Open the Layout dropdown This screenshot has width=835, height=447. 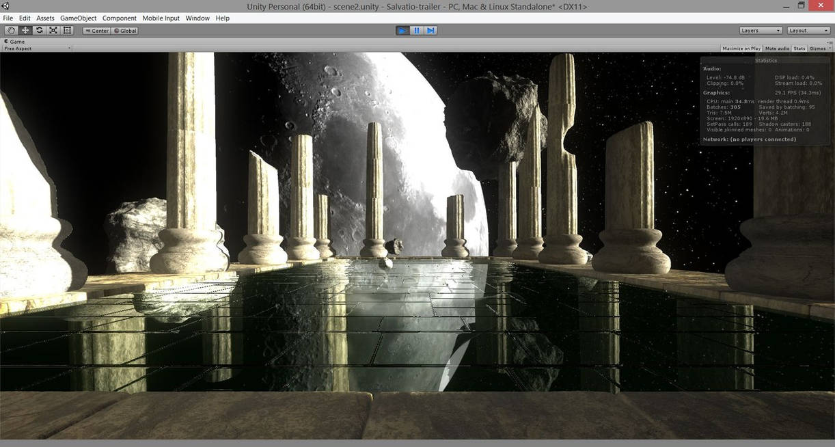coord(808,31)
